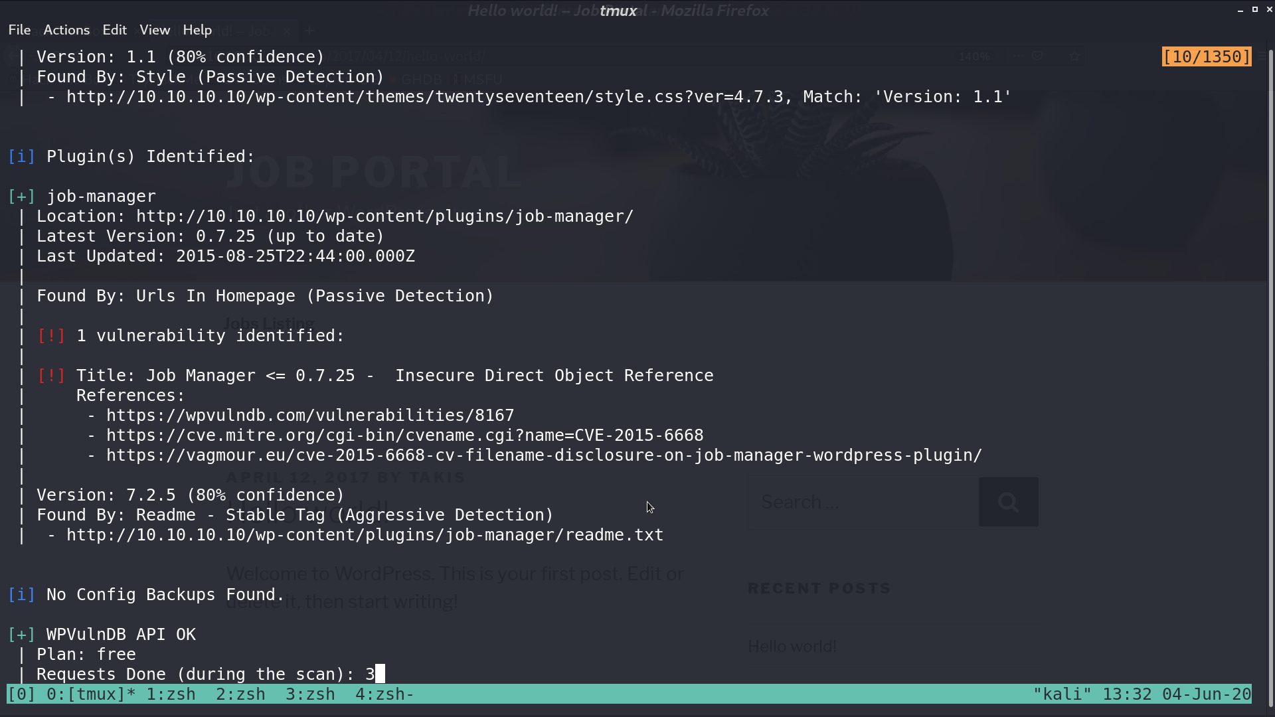Click 'Version: 7.2.5 (80% confidence)' line
Screen dimensions: 1275x717
(191, 495)
